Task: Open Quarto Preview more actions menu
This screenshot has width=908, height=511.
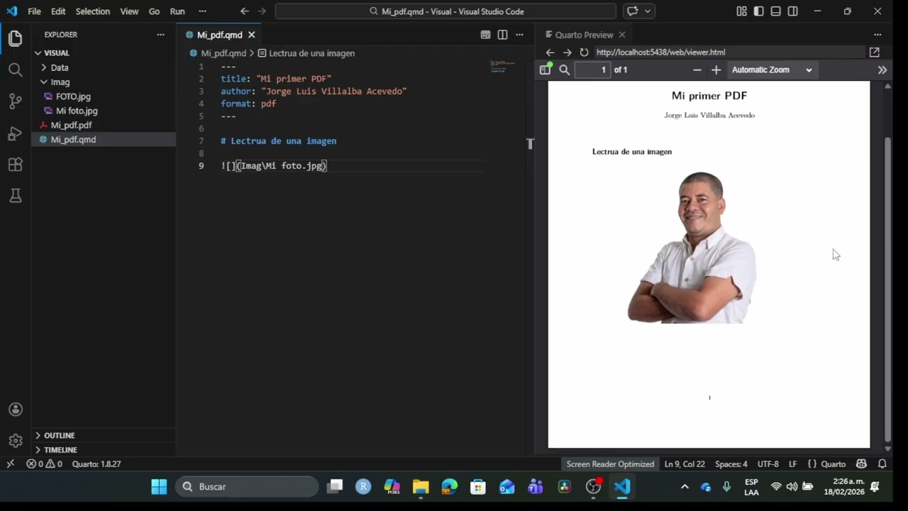Action: (877, 35)
